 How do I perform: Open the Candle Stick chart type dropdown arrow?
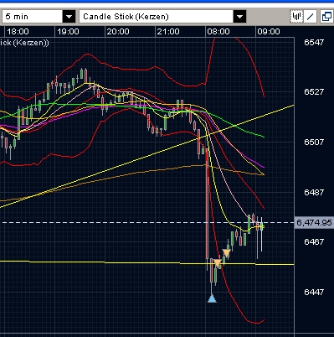tap(239, 17)
